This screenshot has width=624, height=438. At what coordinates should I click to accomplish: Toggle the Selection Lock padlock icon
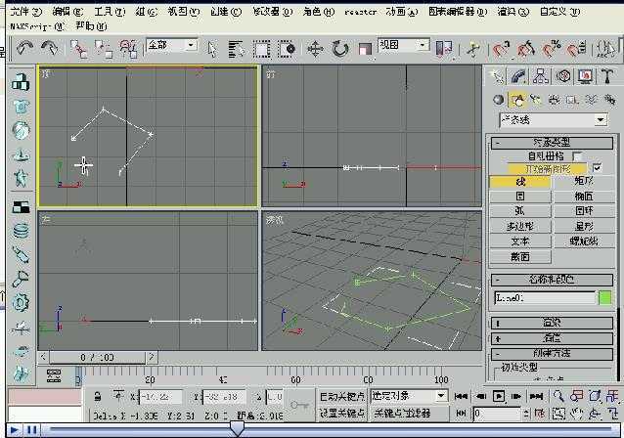pos(98,396)
